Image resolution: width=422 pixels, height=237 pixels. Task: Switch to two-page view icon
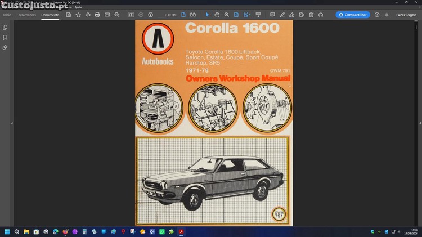(193, 15)
